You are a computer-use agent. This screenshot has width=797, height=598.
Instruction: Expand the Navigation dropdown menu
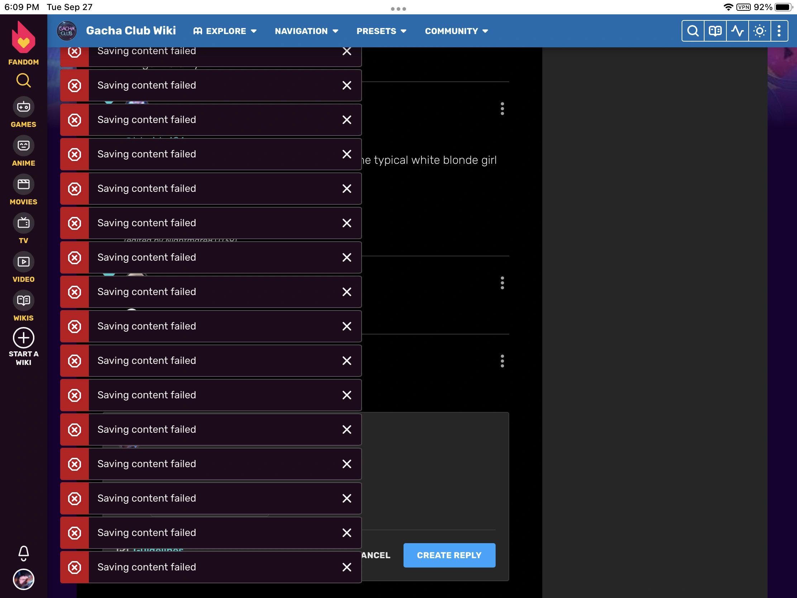[x=306, y=31]
